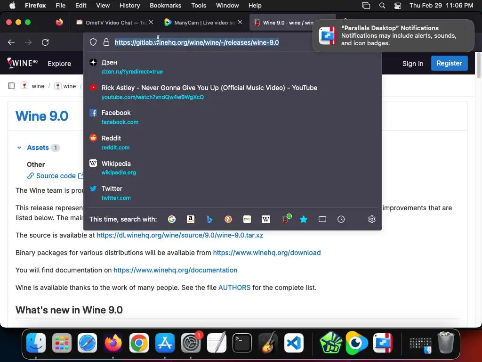Close the ManyCam tab
The width and height of the screenshot is (482, 362).
click(240, 22)
